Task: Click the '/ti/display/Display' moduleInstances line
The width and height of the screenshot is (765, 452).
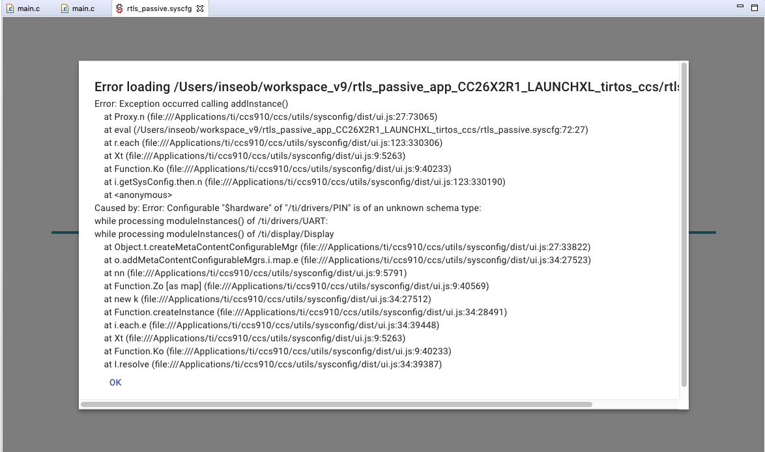Action: (x=214, y=234)
